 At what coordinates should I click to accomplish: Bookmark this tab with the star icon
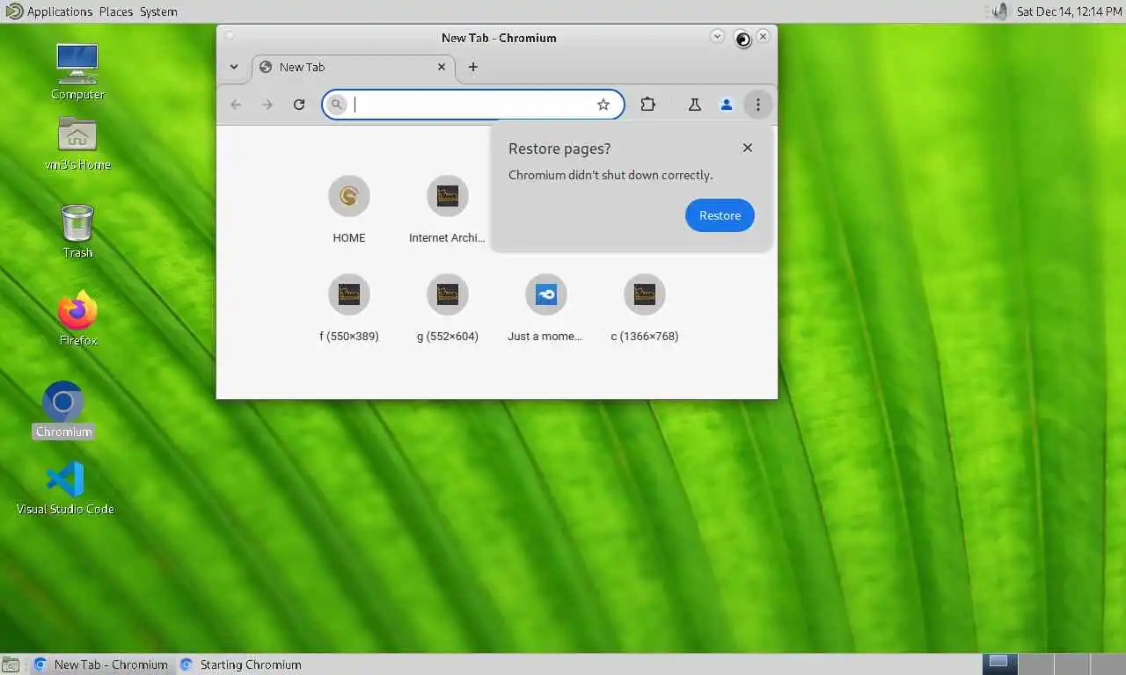[603, 105]
